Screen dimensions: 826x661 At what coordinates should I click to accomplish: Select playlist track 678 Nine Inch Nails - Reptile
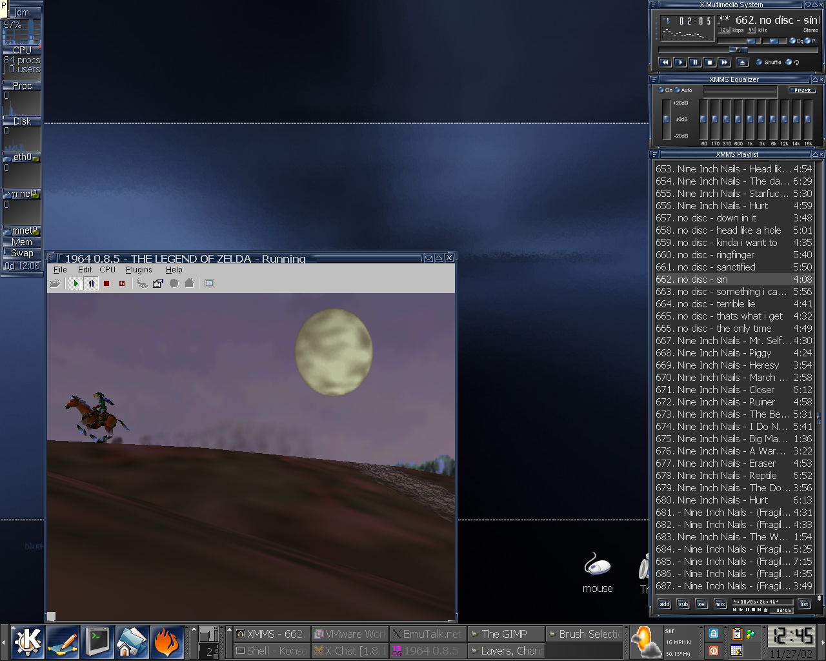tap(734, 476)
